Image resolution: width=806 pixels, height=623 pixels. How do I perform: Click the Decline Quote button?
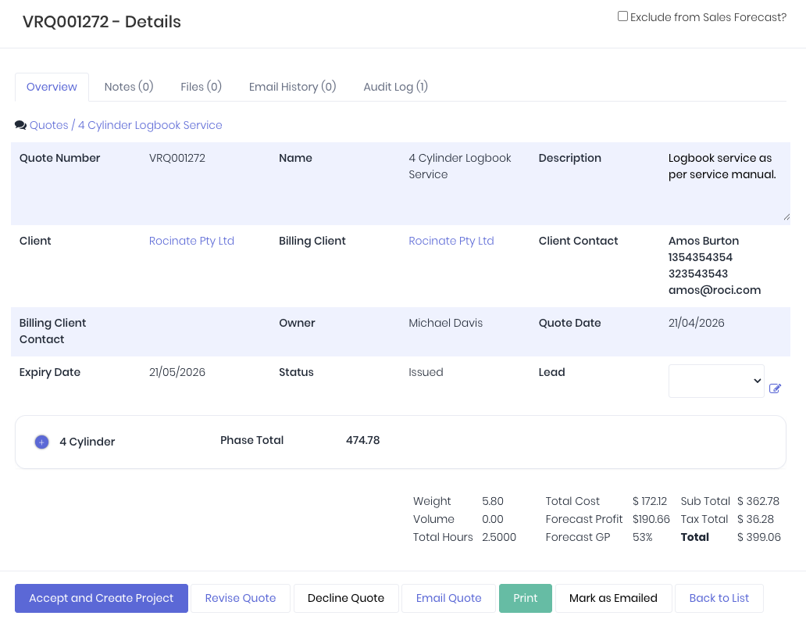[346, 598]
